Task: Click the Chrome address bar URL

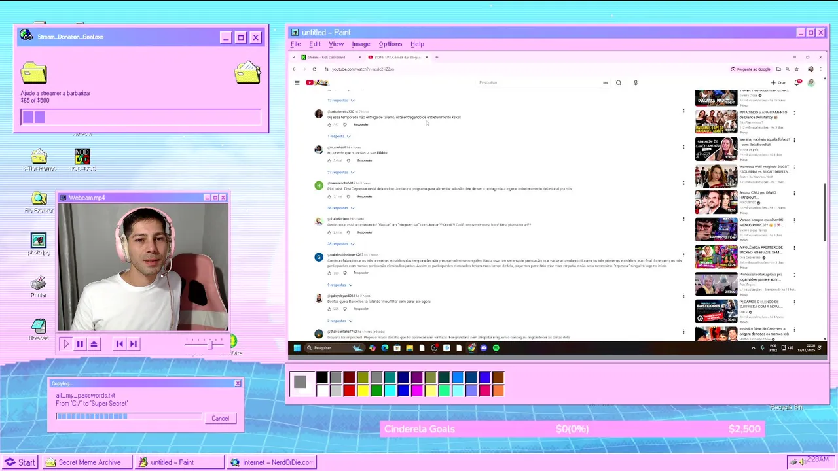Action: pyautogui.click(x=363, y=69)
